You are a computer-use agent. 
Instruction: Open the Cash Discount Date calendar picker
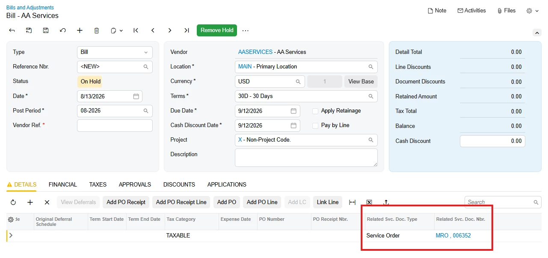[293, 125]
